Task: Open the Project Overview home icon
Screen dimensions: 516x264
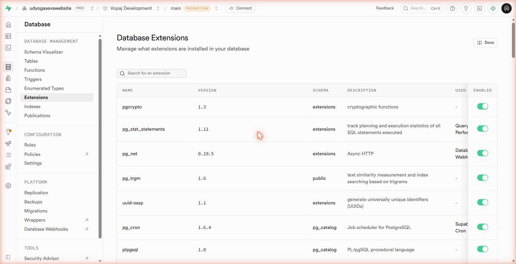Action: (8, 25)
